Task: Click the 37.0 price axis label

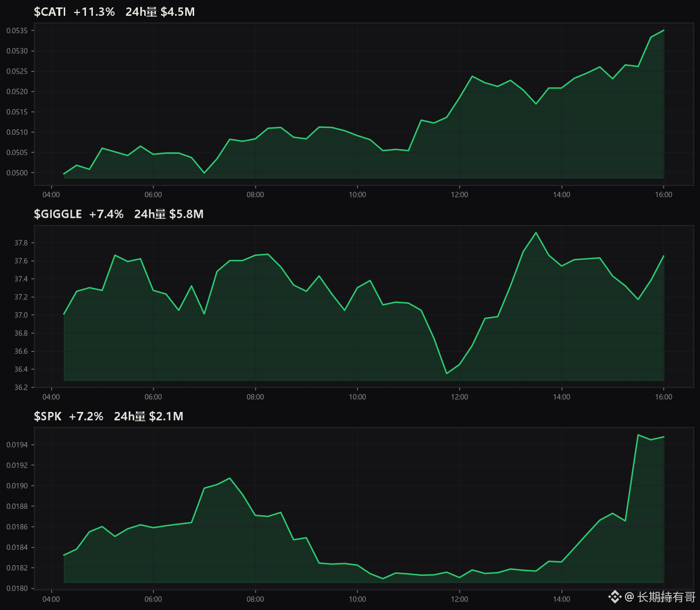Action: pos(21,315)
